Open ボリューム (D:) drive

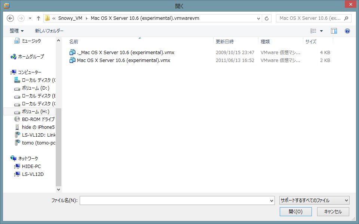[x=36, y=88]
